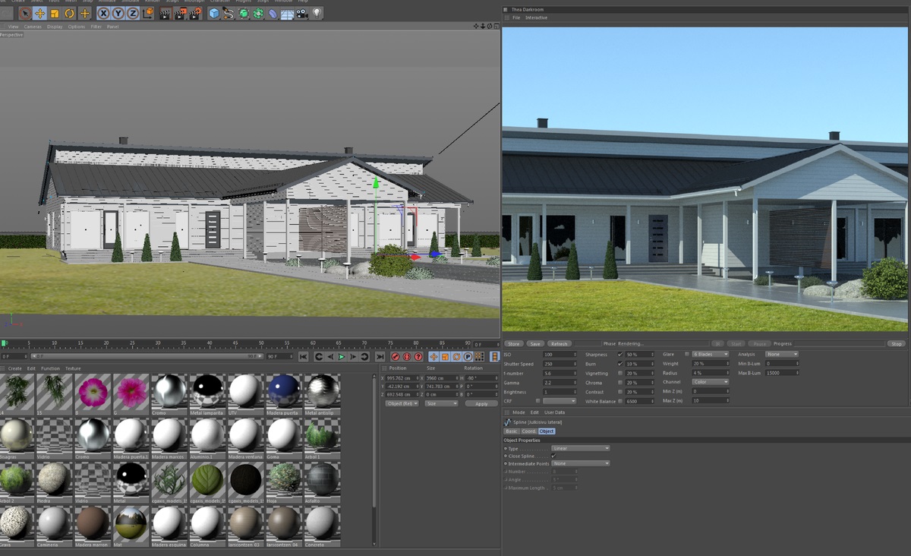The height and width of the screenshot is (556, 911).
Task: Toggle Y axis lock
Action: click(118, 13)
